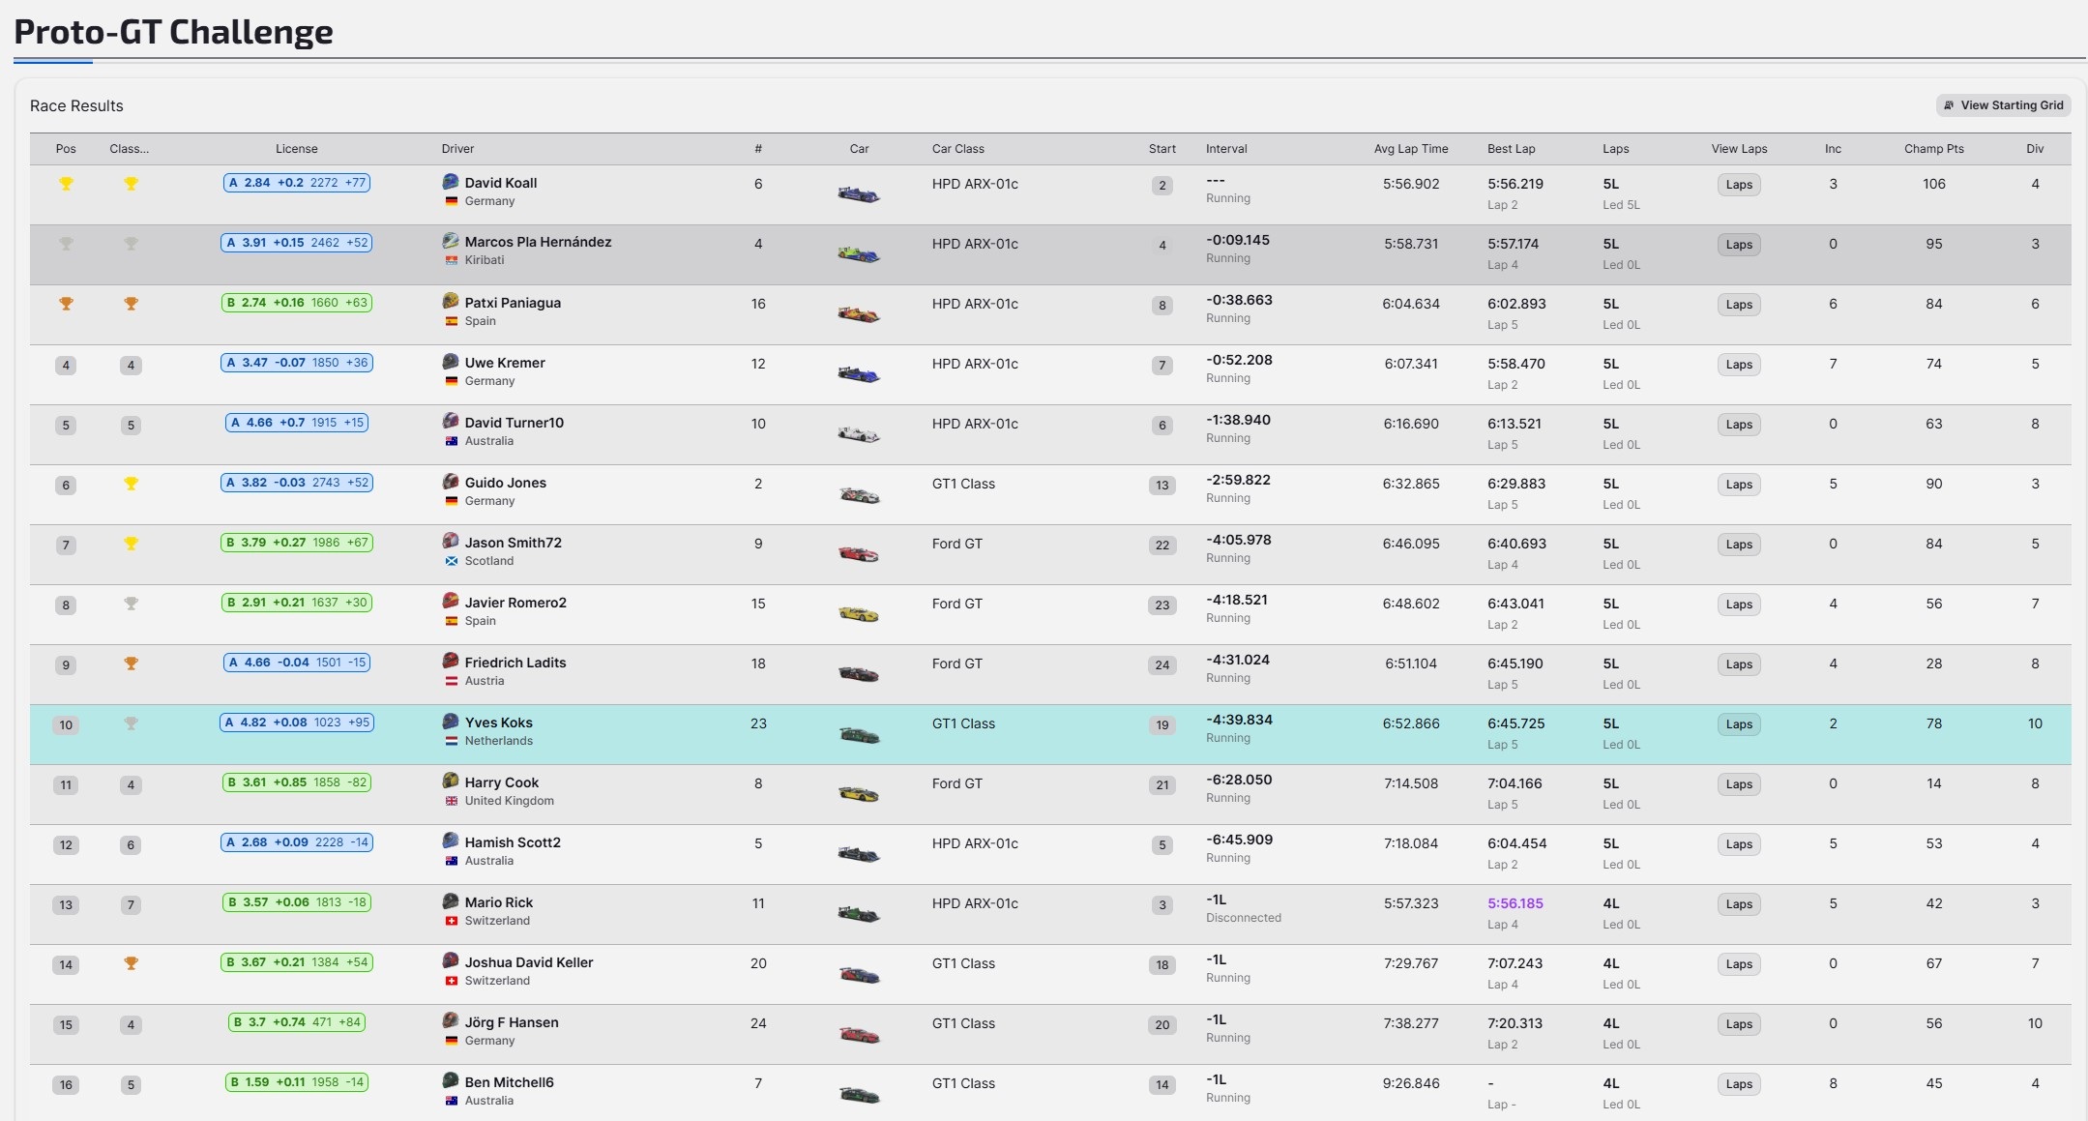
Task: Select the Germany flag under Guido Jones
Action: [x=452, y=501]
